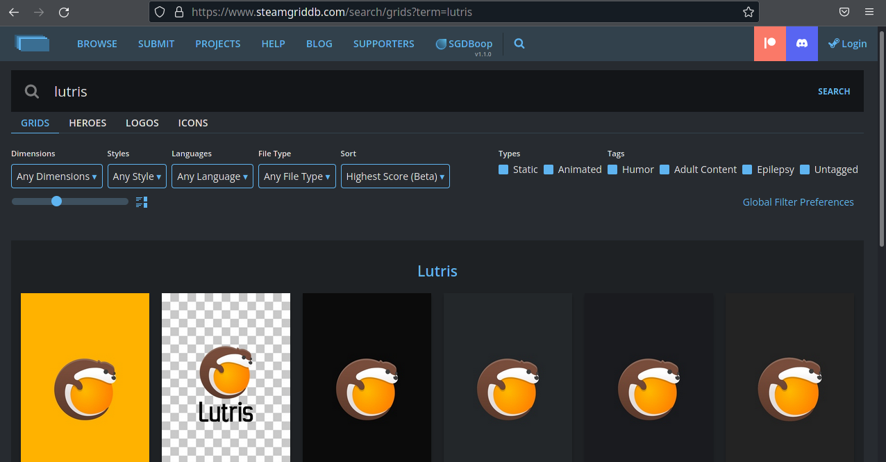Screen dimensions: 886x462
Task: Toggle the grid layout view icon
Action: coord(142,202)
